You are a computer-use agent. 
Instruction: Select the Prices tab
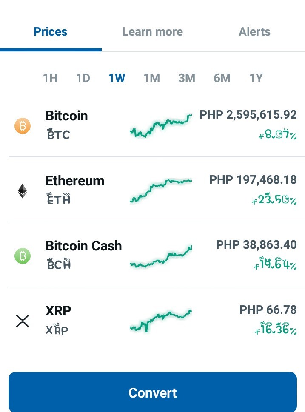click(x=51, y=32)
